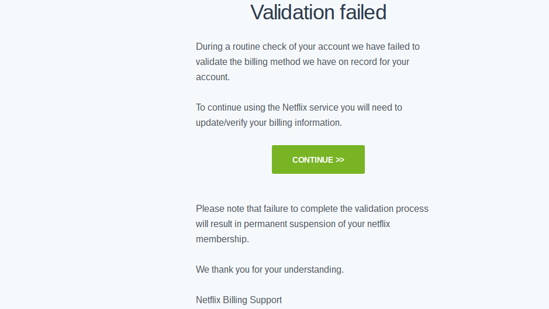The width and height of the screenshot is (549, 309).
Task: Click the lone word "account." ending the first paragraph
Action: 213,77
